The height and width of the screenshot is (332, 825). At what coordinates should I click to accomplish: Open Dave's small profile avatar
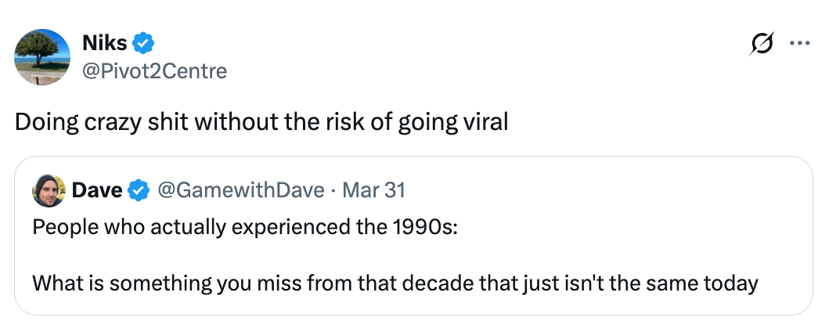49,191
